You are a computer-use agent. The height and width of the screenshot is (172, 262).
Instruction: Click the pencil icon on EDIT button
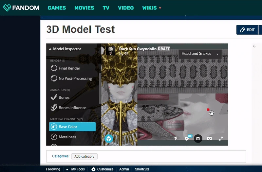(242, 30)
